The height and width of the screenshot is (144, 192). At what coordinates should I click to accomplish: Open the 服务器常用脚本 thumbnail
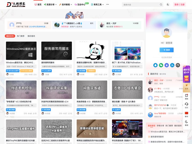tap(57, 51)
